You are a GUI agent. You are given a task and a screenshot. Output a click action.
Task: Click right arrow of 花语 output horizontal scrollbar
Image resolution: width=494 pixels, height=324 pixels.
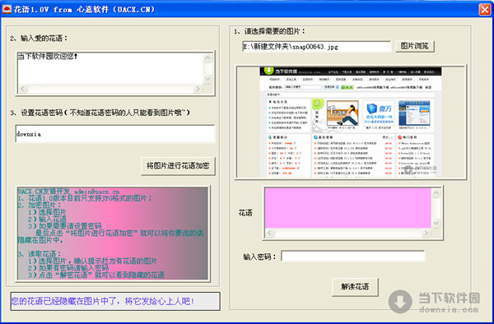pos(426,233)
